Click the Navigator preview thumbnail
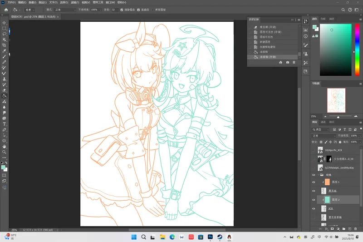Screen dimensions: 363x242 click(x=336, y=100)
